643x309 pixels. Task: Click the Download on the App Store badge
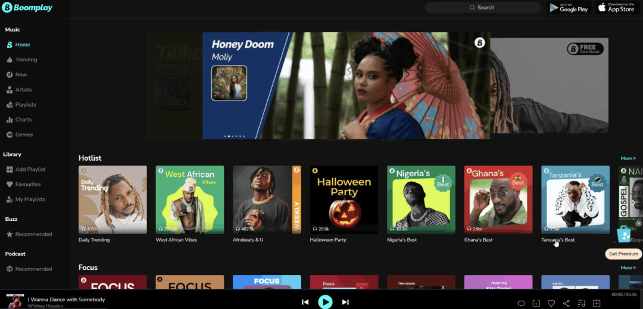(x=617, y=7)
